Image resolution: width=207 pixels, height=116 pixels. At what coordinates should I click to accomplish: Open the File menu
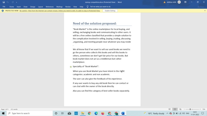tap(4, 7)
